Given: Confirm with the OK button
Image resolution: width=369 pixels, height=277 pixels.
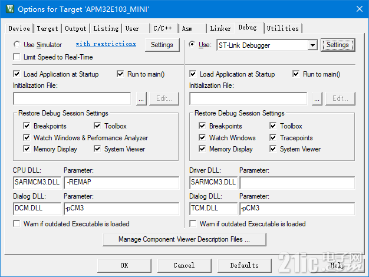Looking at the screenshot, I should click(x=124, y=266).
